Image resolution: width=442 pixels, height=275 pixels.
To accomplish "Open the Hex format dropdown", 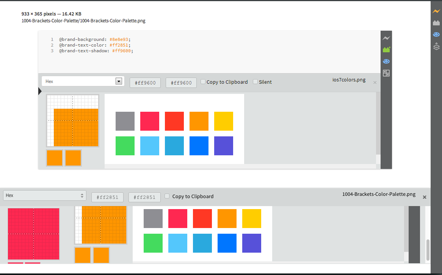I will tap(83, 81).
